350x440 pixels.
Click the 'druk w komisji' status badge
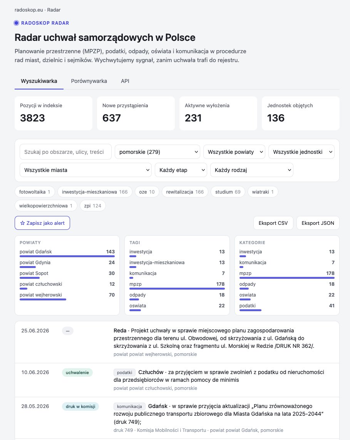(x=80, y=406)
